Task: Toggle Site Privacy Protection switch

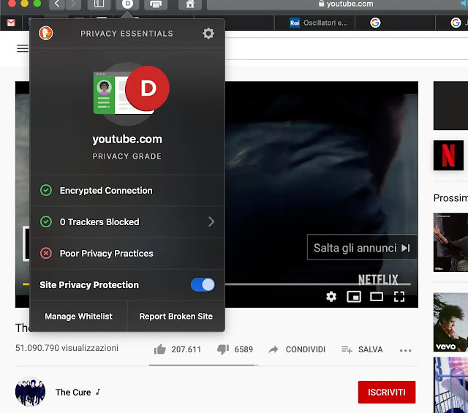Action: pyautogui.click(x=203, y=284)
